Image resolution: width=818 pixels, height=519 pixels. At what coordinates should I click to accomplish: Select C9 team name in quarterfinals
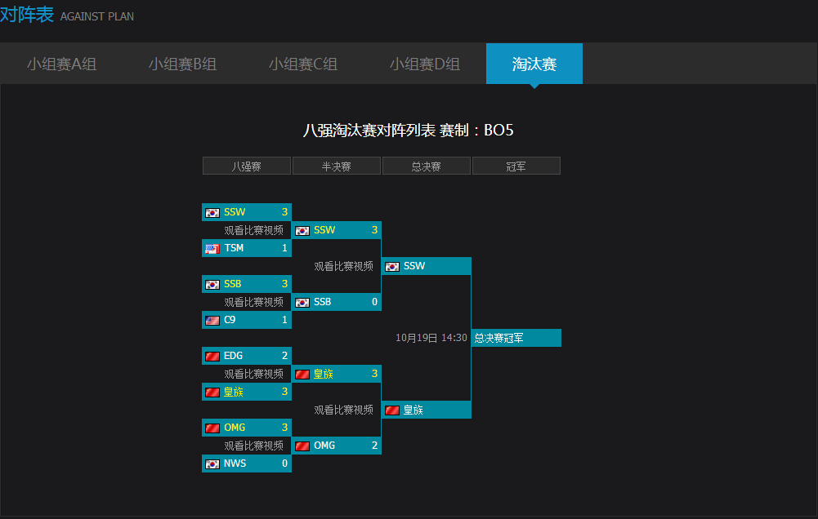pyautogui.click(x=230, y=320)
